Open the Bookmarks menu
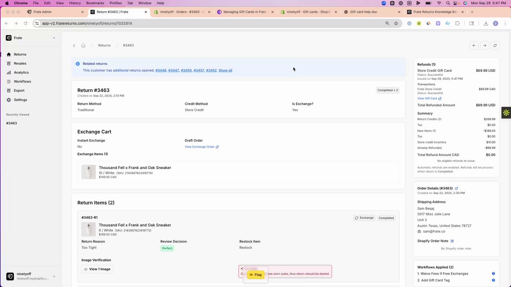This screenshot has height=287, width=511. click(95, 3)
